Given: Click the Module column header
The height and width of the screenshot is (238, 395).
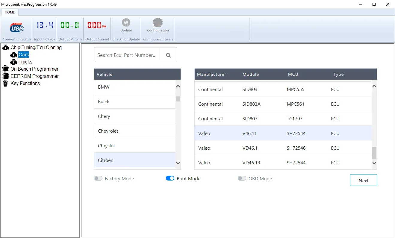Looking at the screenshot, I should coord(251,74).
